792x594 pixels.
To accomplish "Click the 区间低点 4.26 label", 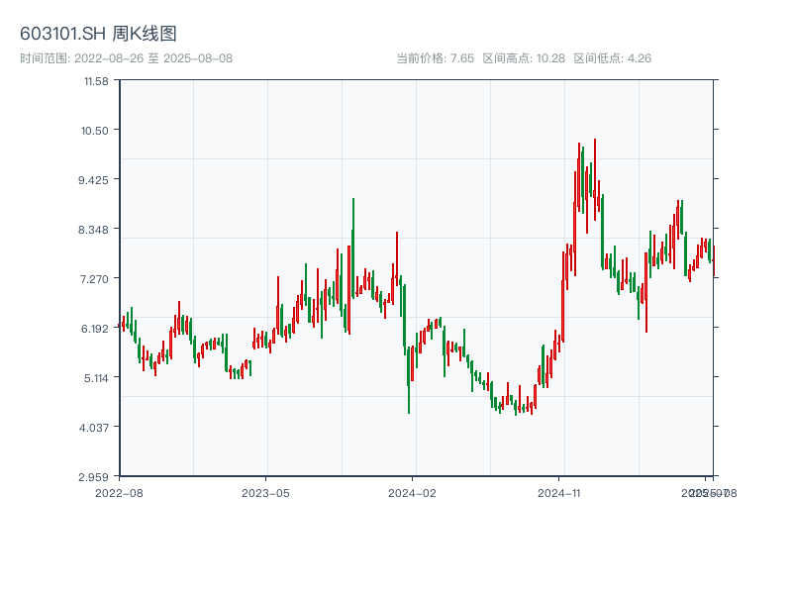I will (x=612, y=58).
